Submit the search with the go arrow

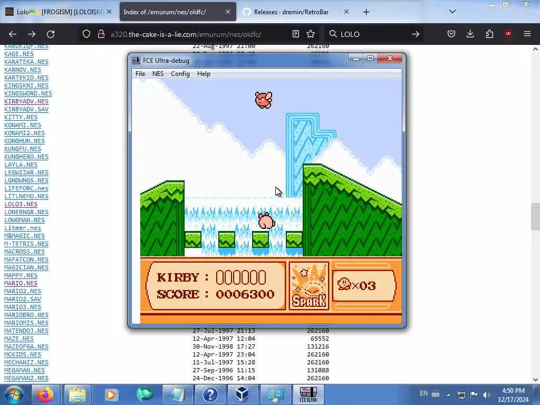(416, 34)
